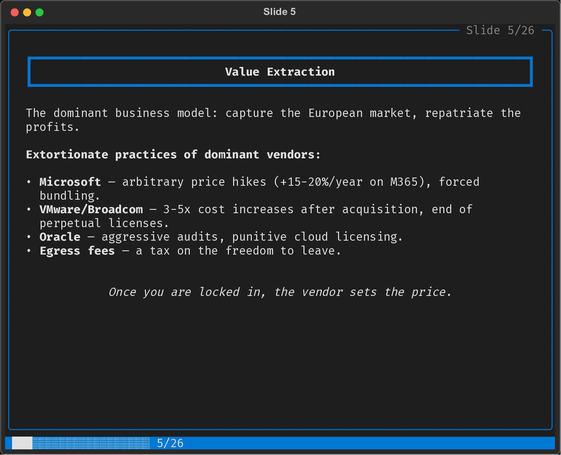Click 'aggressive audits, punitive cloud licensing.' text

(x=252, y=237)
